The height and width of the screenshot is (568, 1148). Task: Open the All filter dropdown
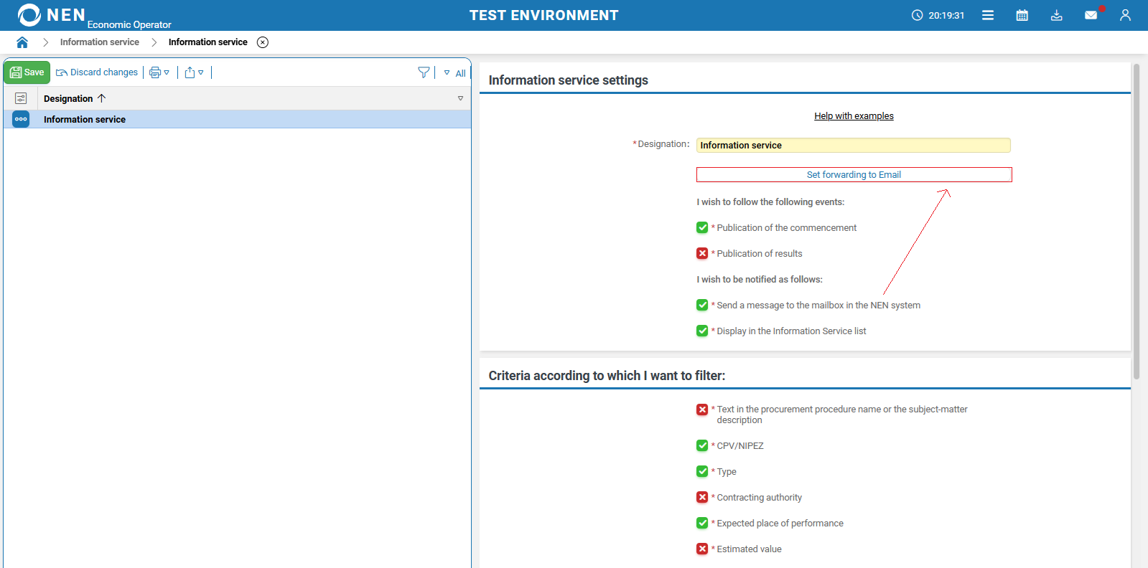pos(455,73)
